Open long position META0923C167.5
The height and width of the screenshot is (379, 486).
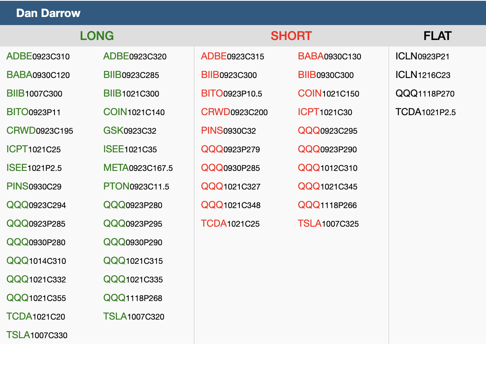138,168
